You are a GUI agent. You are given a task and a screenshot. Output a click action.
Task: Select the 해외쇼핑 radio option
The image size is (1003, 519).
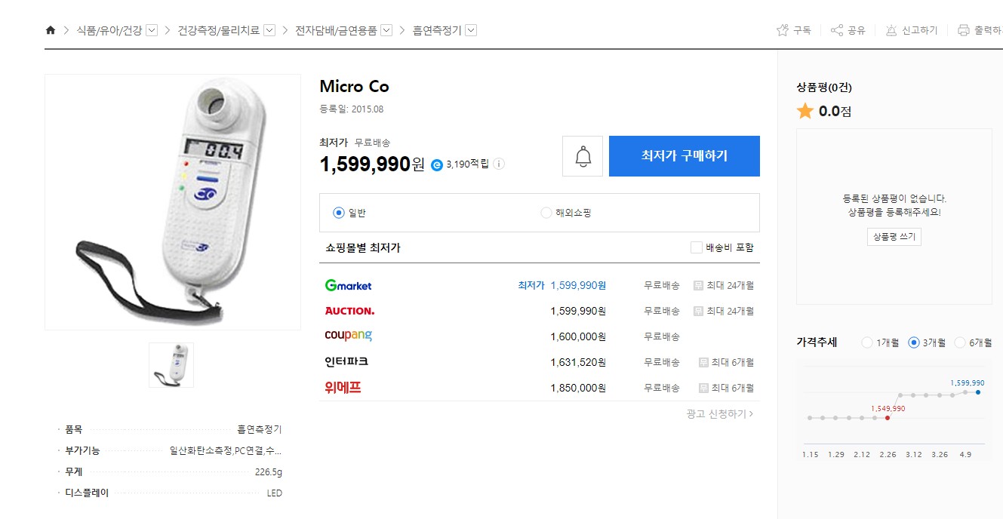click(546, 213)
